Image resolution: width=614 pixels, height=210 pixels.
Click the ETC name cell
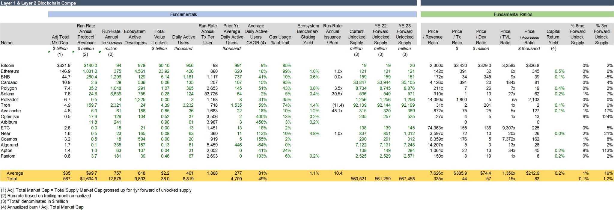point(5,128)
